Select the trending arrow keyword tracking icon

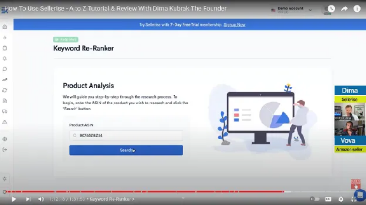pyautogui.click(x=5, y=80)
